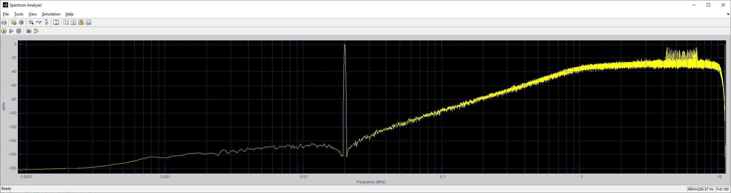Click the T=0.100 status field
This screenshot has width=731, height=193.
pos(723,189)
